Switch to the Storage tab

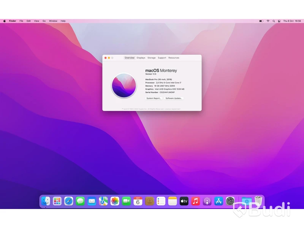tap(151, 58)
